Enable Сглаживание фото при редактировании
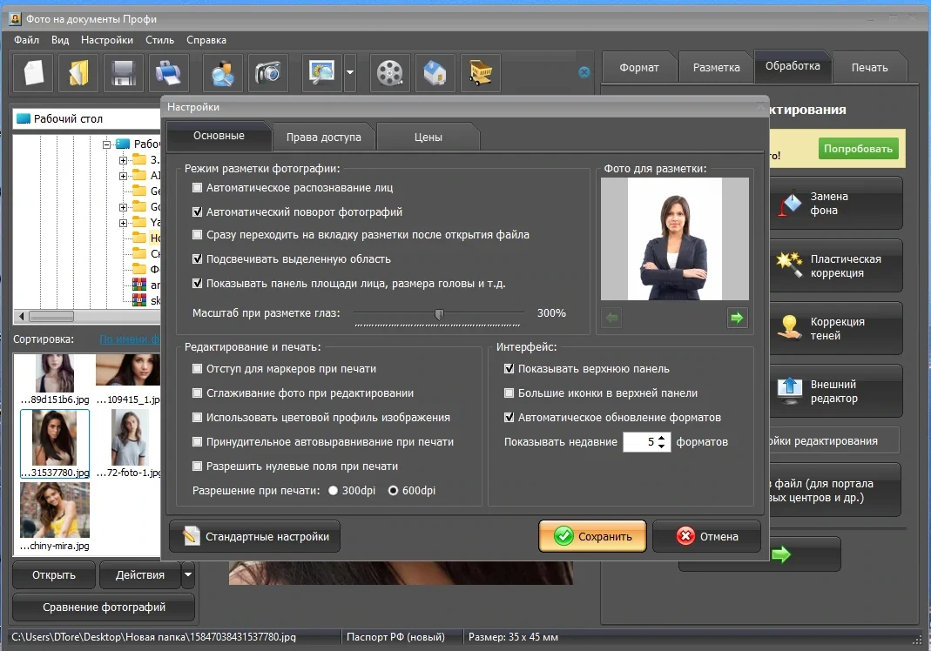 197,393
